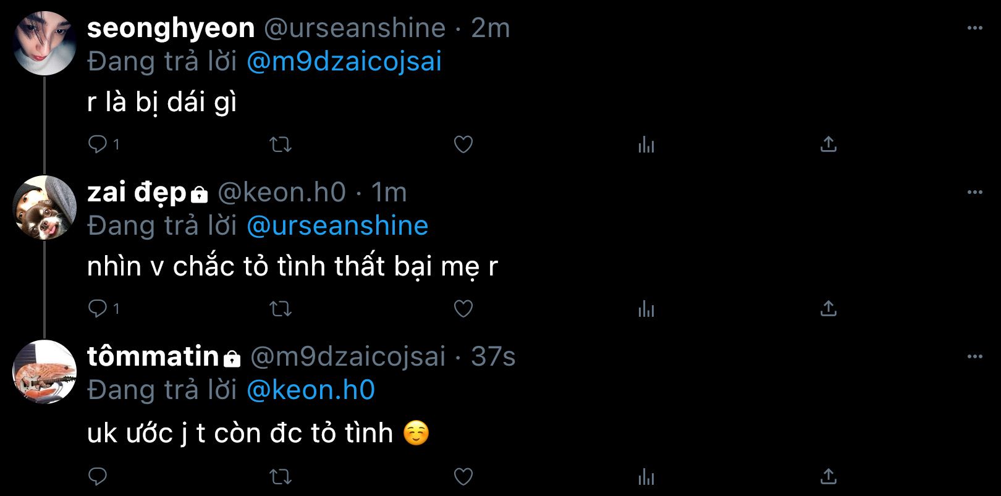Screen dimensions: 1001x496
Task: Open seonghyeon's profile picture
Action: pyautogui.click(x=44, y=43)
